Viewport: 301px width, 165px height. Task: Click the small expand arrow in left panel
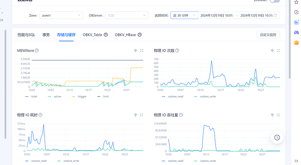coord(2,13)
